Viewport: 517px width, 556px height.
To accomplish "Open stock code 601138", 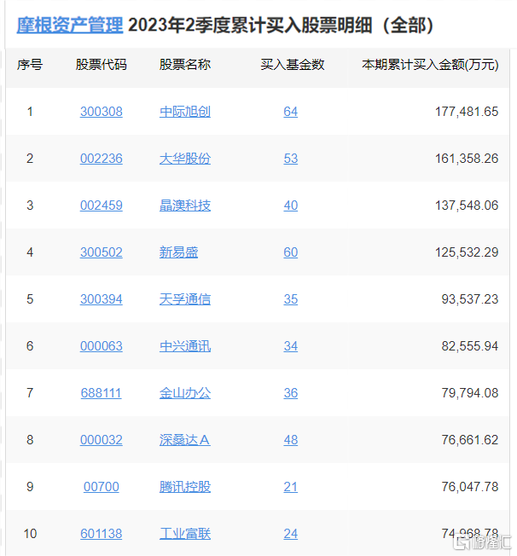I will [x=102, y=534].
